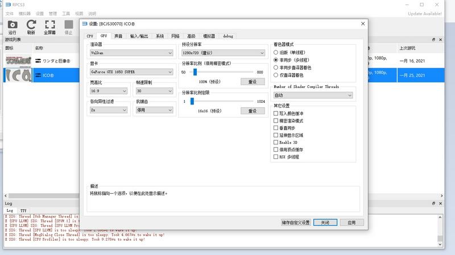Click the 停止 stop toolbar icon
Image resolution: width=455 pixels, height=255 pixels.
coord(68,27)
